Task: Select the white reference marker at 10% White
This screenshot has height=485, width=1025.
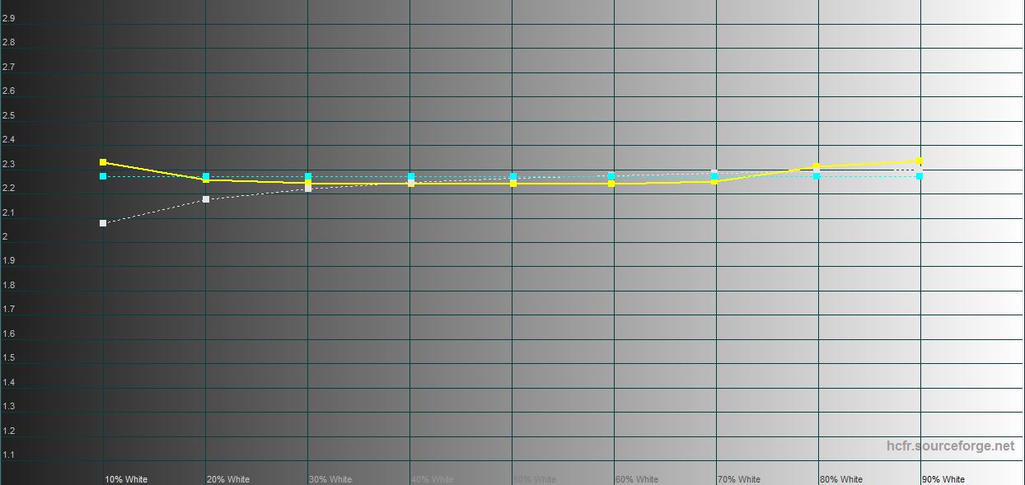Action: click(103, 223)
